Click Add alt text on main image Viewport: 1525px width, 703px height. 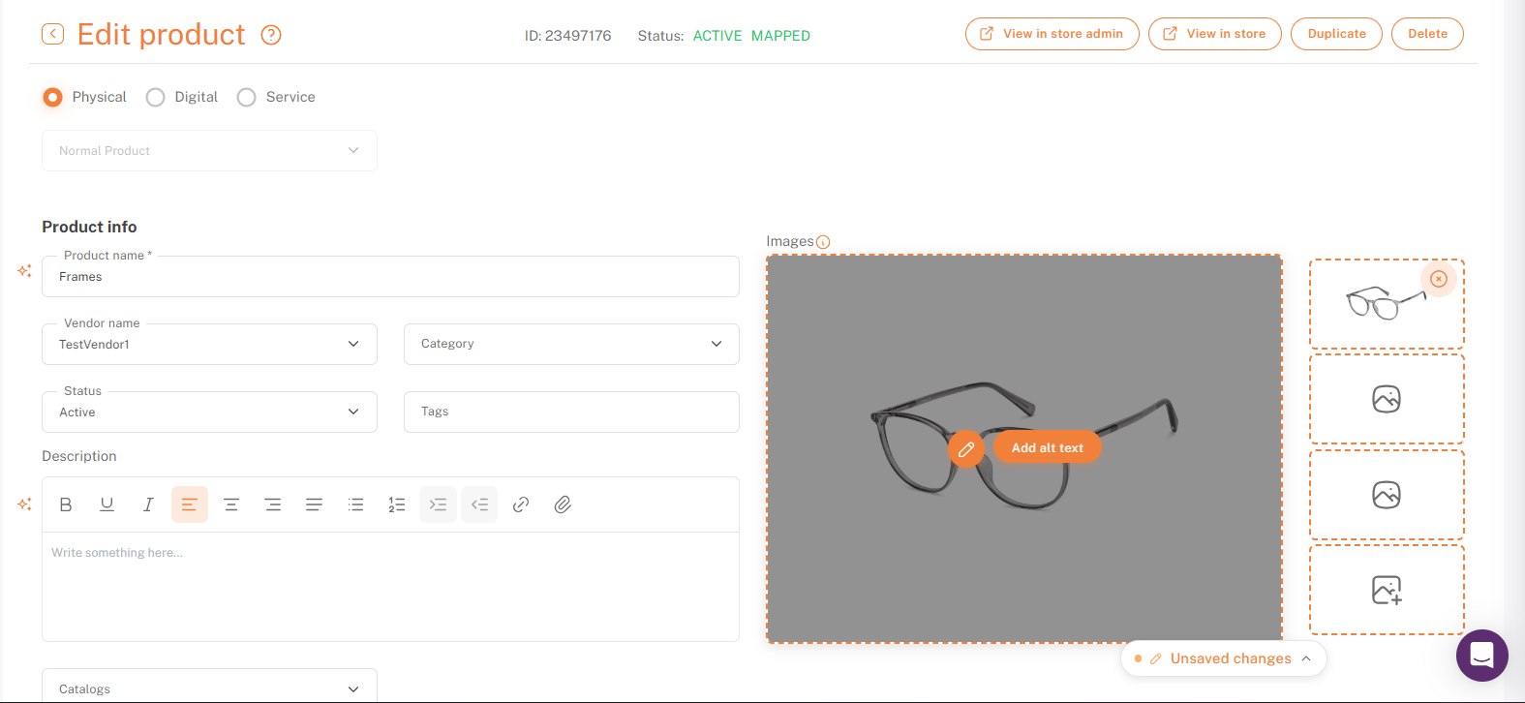1048,447
